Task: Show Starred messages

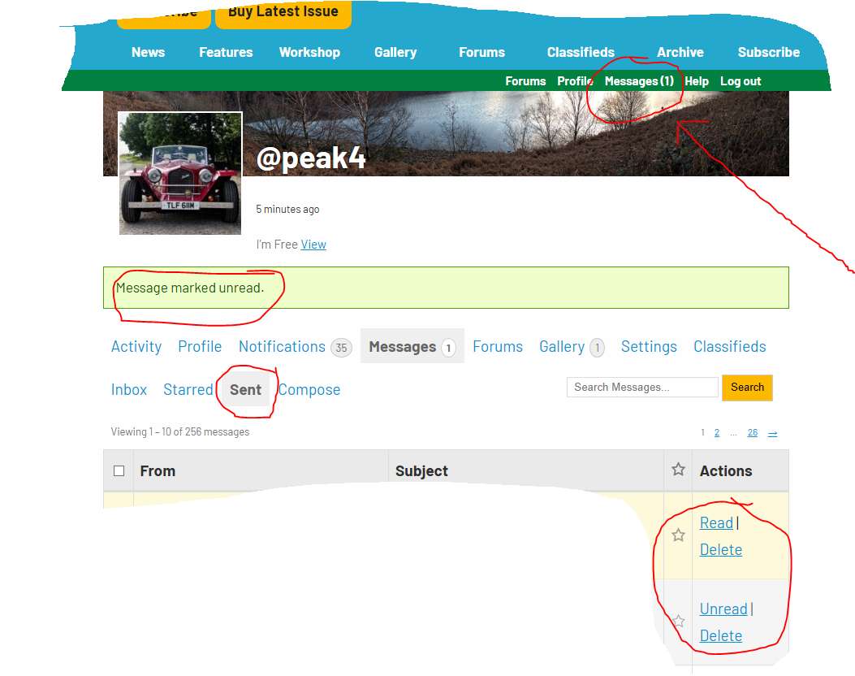Action: click(188, 389)
